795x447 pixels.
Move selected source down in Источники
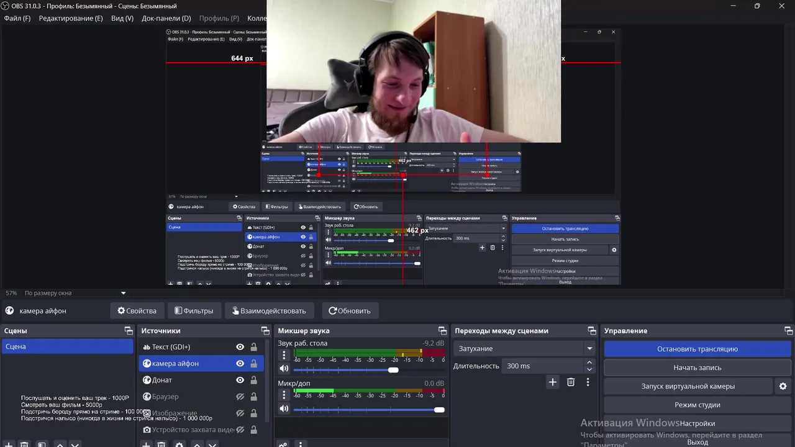(212, 445)
